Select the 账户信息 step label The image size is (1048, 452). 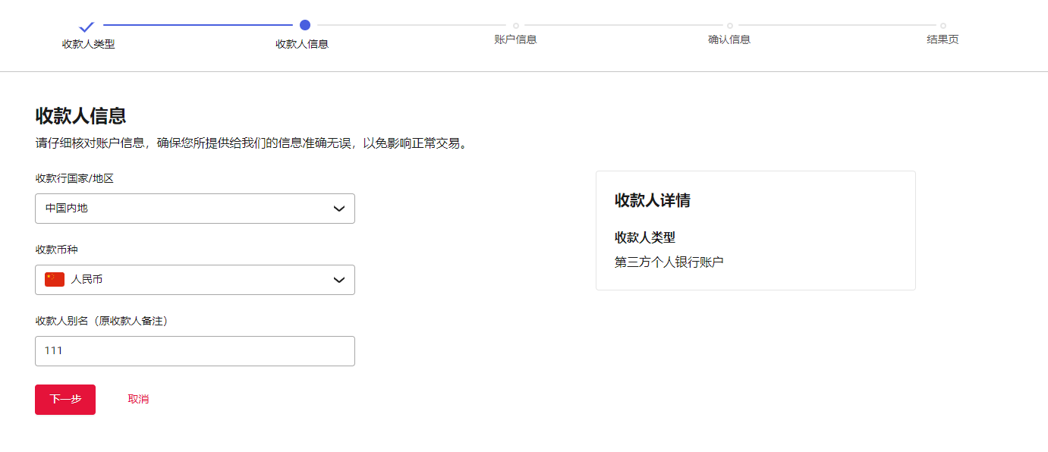tap(515, 39)
